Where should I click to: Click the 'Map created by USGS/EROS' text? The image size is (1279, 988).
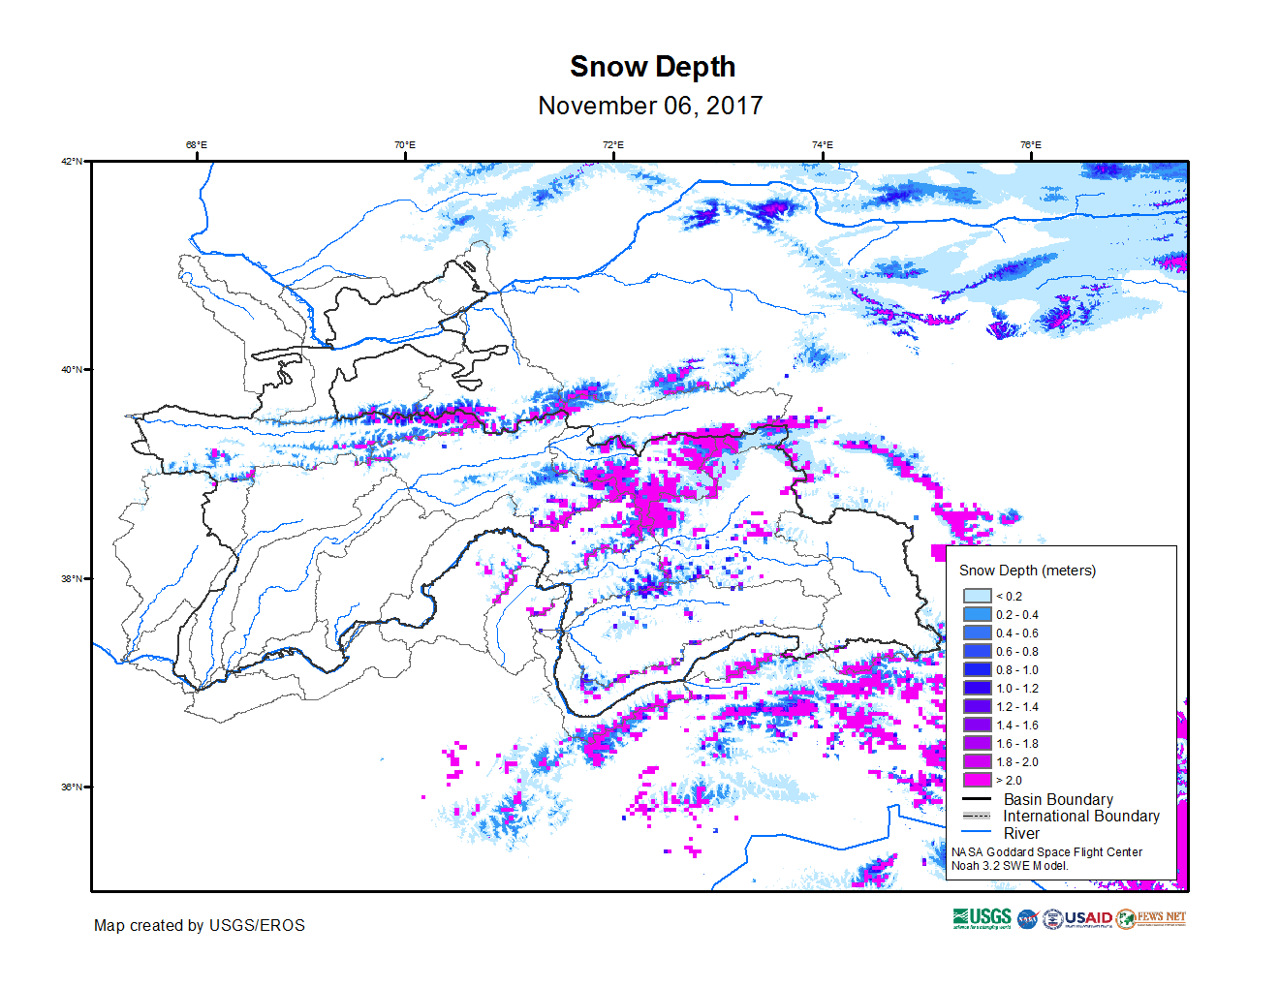coord(199,925)
